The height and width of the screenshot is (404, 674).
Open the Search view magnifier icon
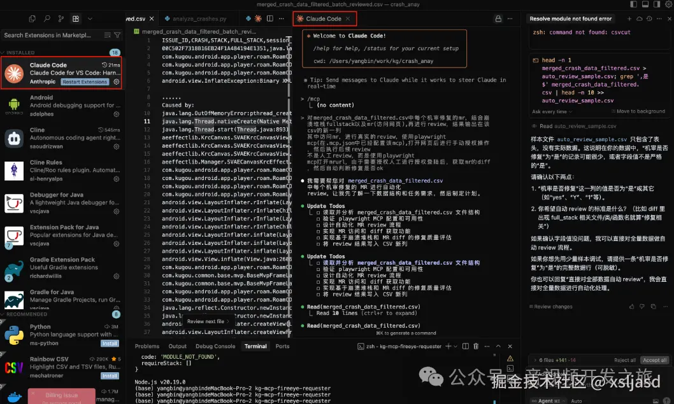[x=47, y=18]
